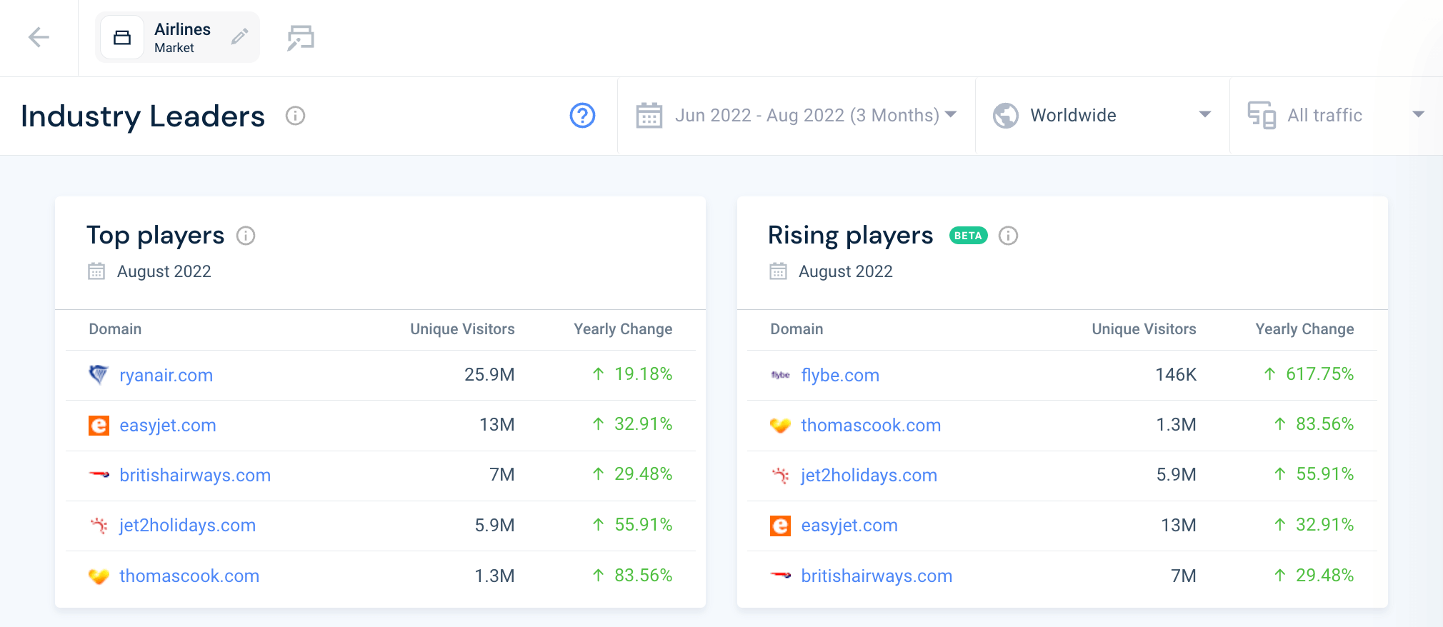Click the BETA badge on Rising players
The height and width of the screenshot is (627, 1443).
(968, 236)
